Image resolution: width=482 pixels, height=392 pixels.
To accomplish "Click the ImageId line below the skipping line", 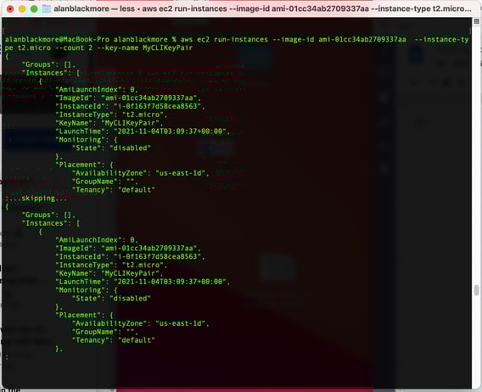I will click(128, 248).
